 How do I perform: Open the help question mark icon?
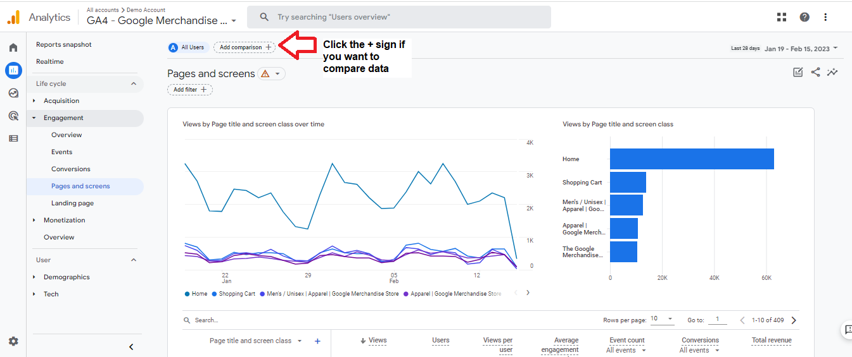[x=804, y=17]
